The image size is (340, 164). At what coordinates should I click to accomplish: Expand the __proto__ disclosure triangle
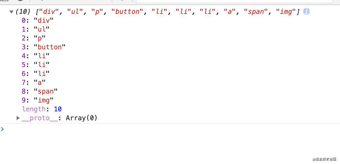pyautogui.click(x=18, y=118)
